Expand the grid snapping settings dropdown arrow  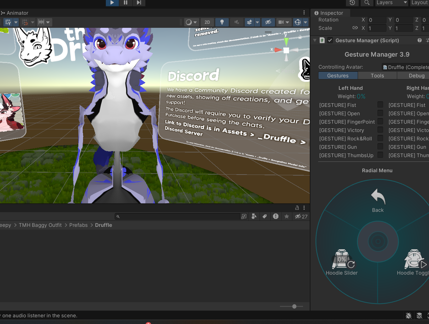pos(16,22)
